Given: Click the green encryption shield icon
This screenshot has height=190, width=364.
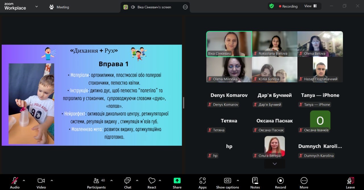Looking at the screenshot, I should [x=272, y=6].
